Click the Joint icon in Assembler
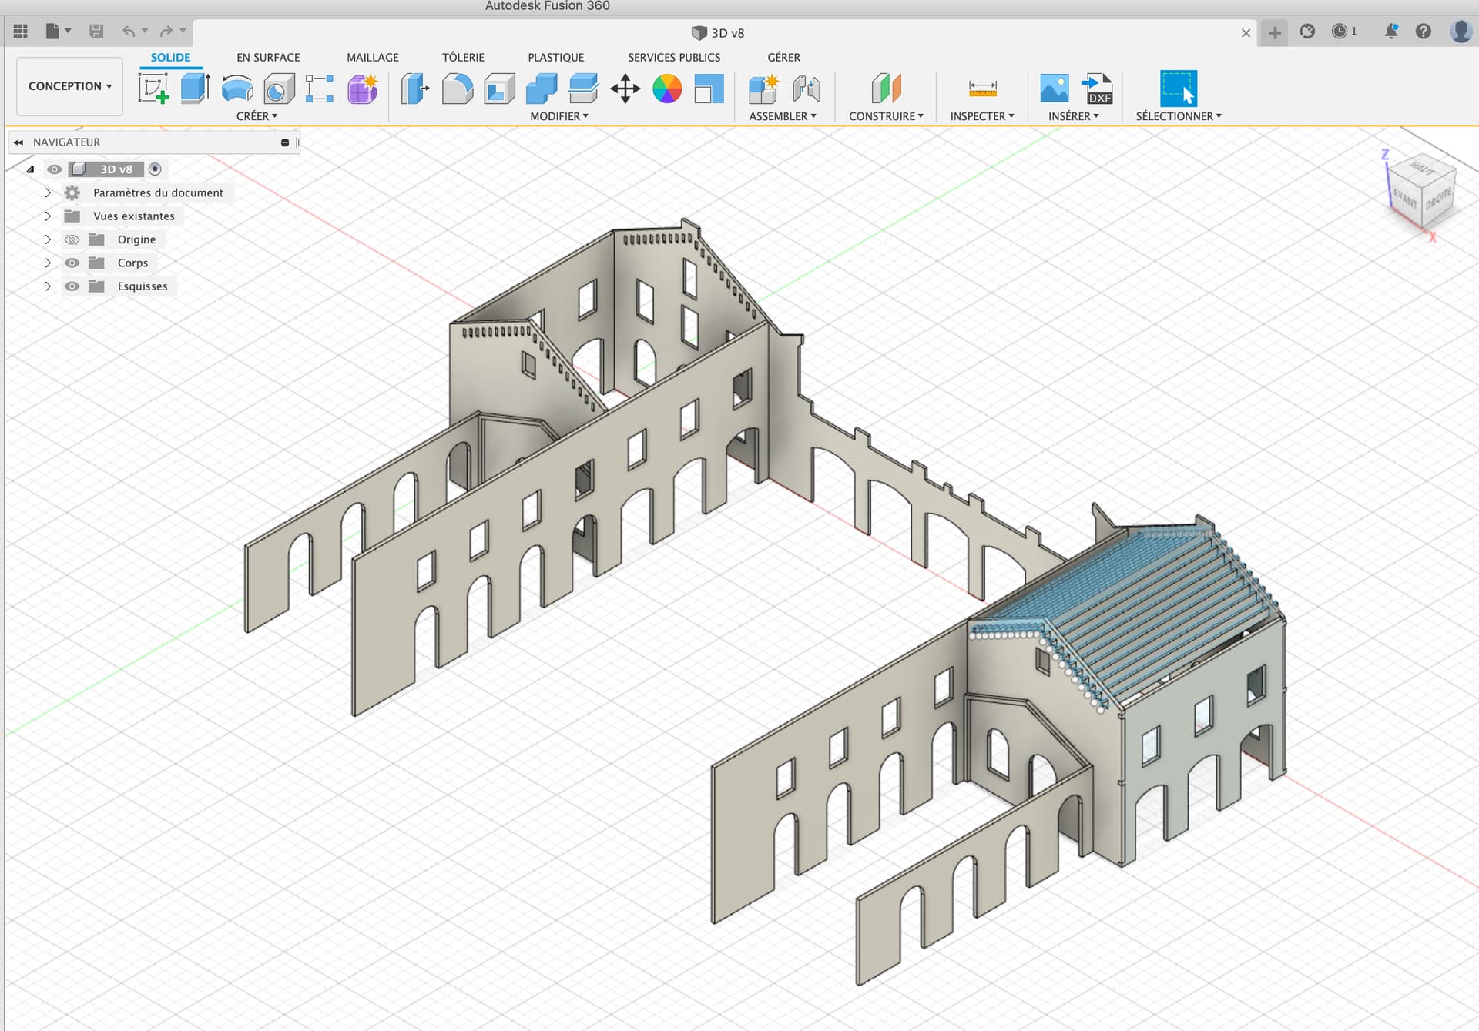The width and height of the screenshot is (1479, 1031). 807,89
